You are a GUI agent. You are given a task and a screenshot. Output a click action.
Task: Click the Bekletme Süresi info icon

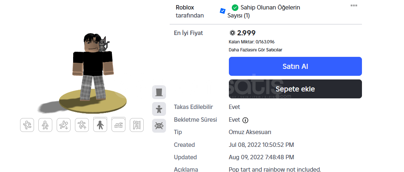click(246, 120)
